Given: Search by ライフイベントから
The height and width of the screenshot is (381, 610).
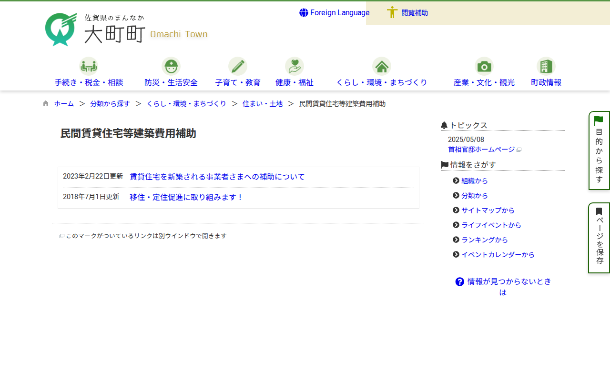Looking at the screenshot, I should (491, 225).
